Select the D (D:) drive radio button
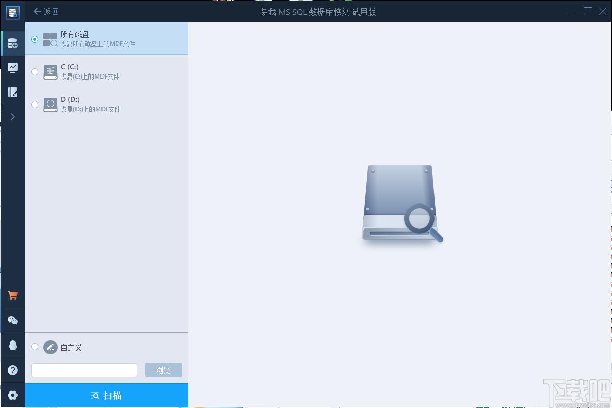The image size is (612, 408). tap(35, 104)
